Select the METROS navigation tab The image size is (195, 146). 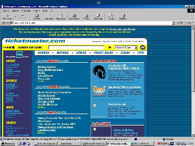click(x=63, y=53)
